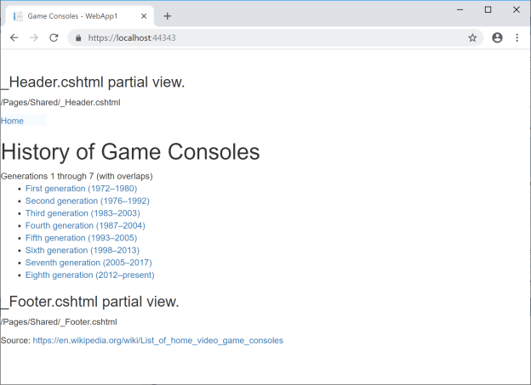Open Sixth generation (1998–2013) link
This screenshot has height=385, width=531.
[83, 250]
